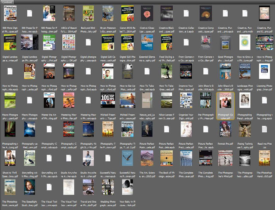Open The Book of Photography cover
Image resolution: width=275 pixels, height=210 pixels.
tap(167, 158)
